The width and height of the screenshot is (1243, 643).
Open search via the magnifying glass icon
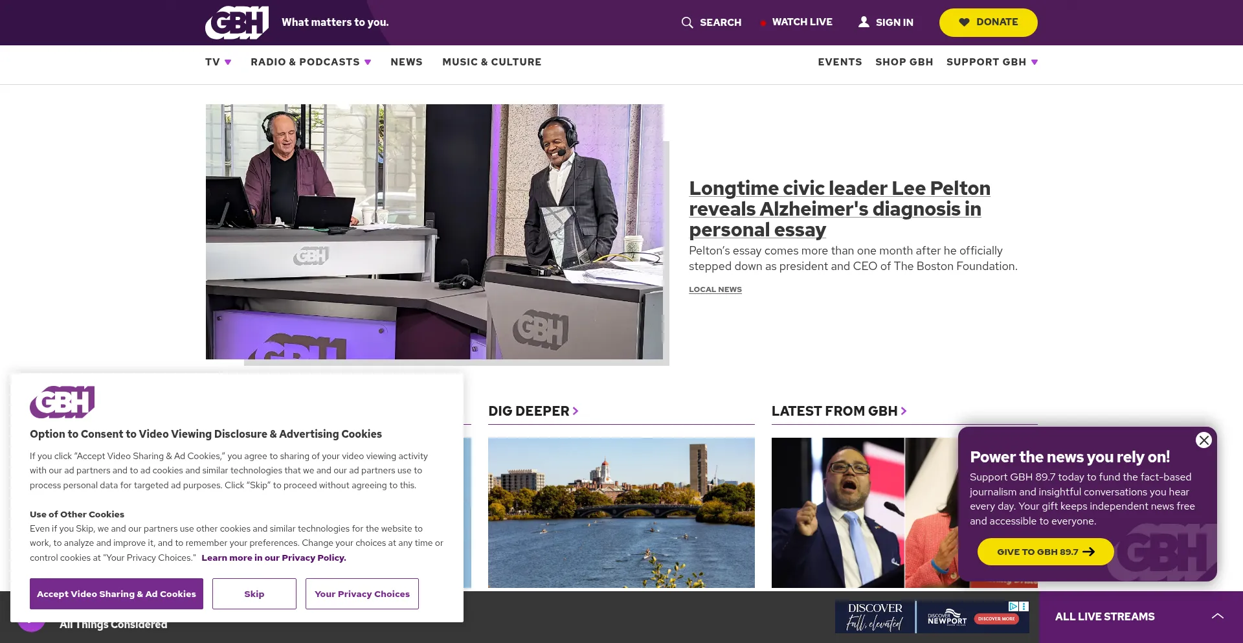tap(687, 23)
